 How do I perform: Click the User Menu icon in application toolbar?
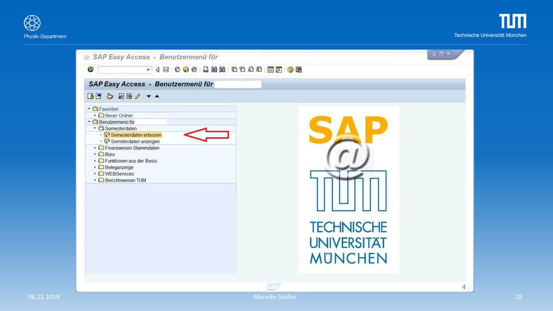click(x=91, y=96)
